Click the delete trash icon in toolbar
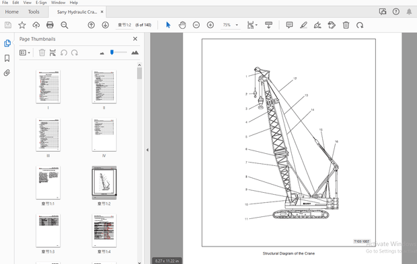 (346, 25)
